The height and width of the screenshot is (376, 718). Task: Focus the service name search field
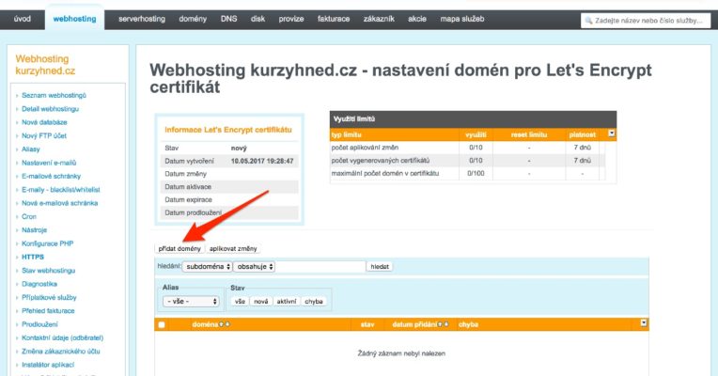click(646, 21)
